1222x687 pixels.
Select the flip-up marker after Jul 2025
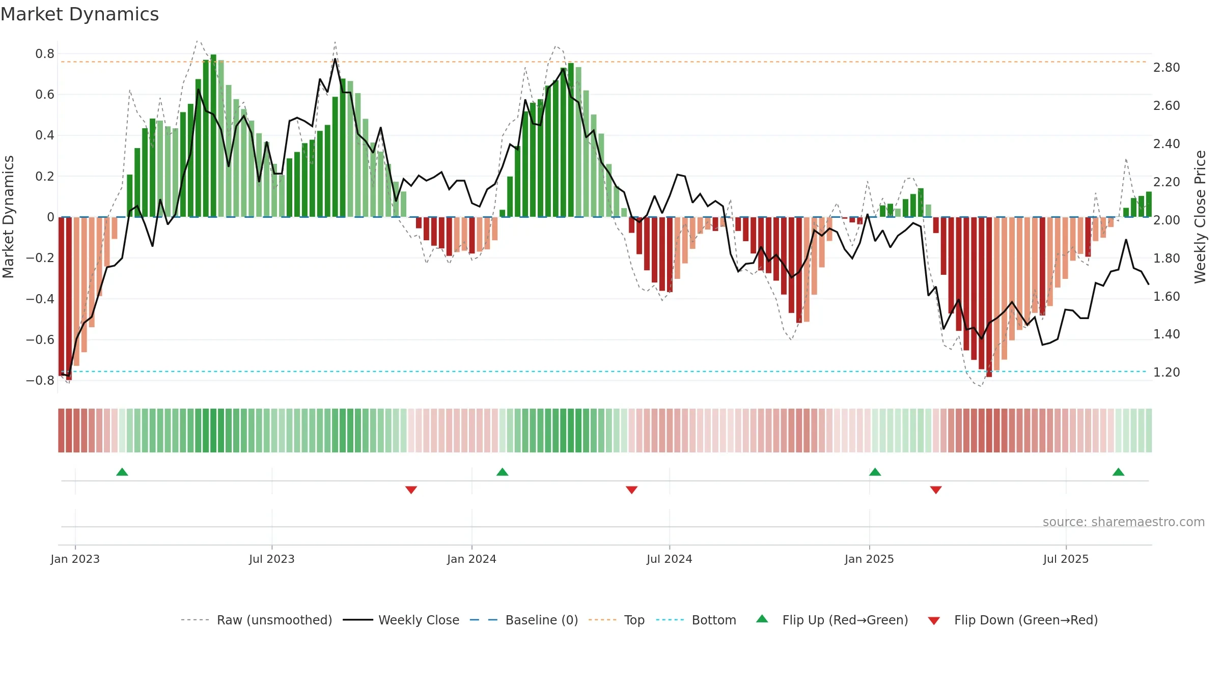click(1119, 472)
